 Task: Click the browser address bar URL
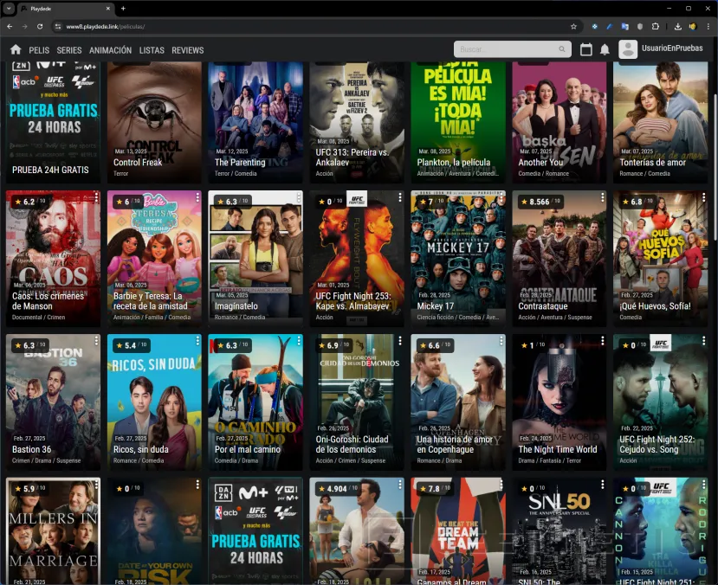pos(106,27)
